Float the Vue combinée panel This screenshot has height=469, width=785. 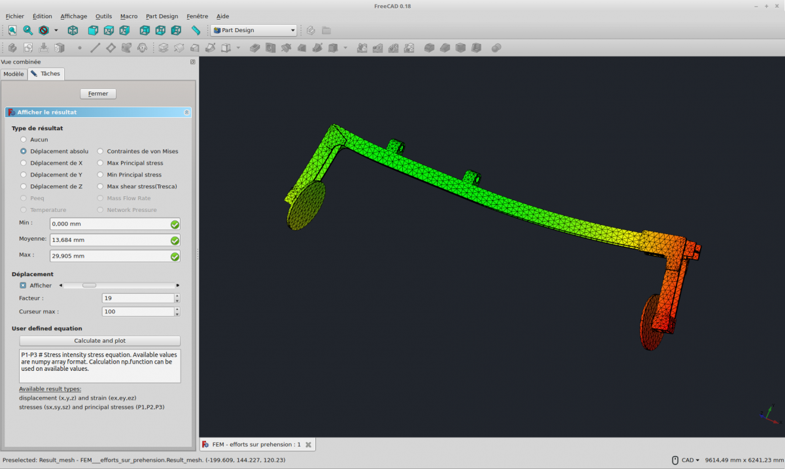[x=192, y=61]
